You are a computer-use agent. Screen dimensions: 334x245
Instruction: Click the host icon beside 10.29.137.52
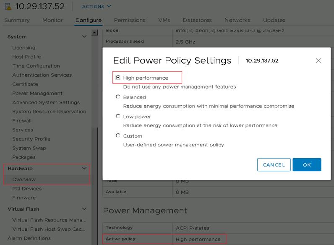(7, 6)
